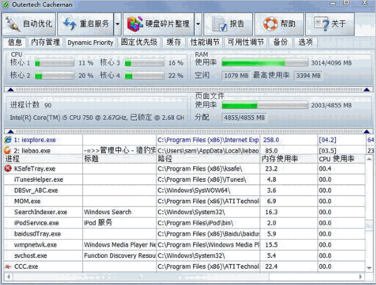The width and height of the screenshot is (376, 285).
Task: Click the horizontal scrollbar left arrow
Action: click(8, 277)
